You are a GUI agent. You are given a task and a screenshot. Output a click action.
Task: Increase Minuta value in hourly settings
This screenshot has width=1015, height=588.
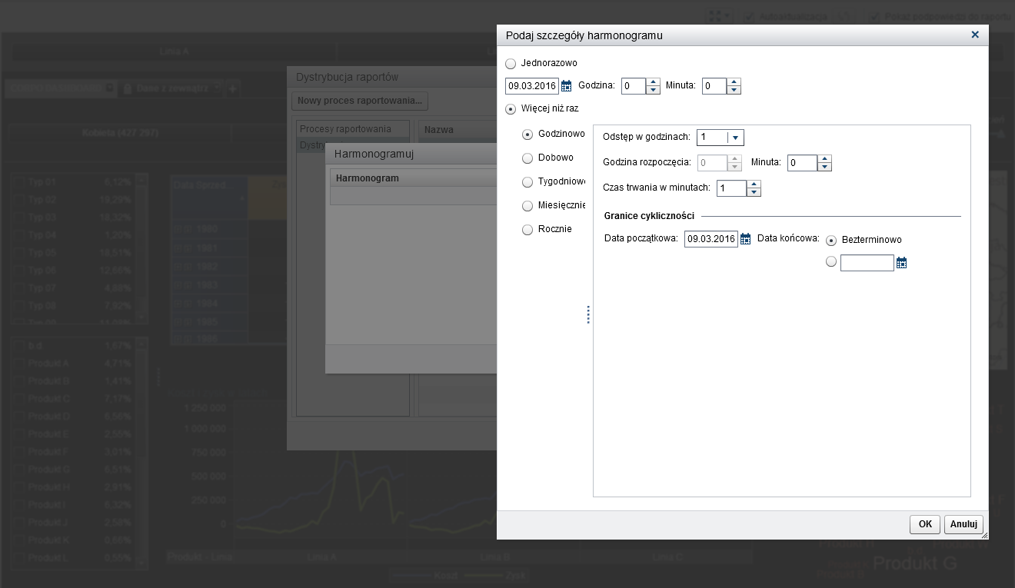(824, 159)
